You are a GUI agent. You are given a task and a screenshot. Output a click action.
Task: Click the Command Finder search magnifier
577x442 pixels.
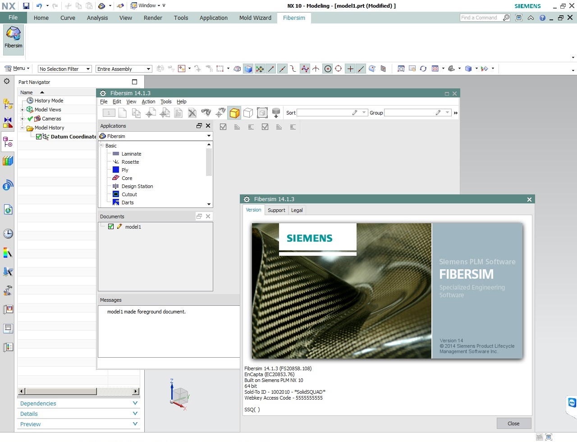pos(506,18)
